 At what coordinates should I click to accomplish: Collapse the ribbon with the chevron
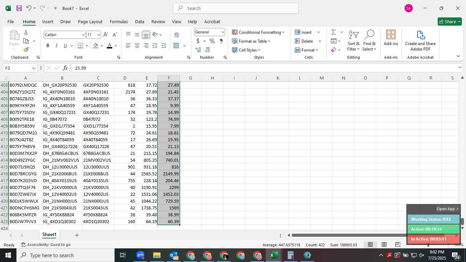pos(458,56)
